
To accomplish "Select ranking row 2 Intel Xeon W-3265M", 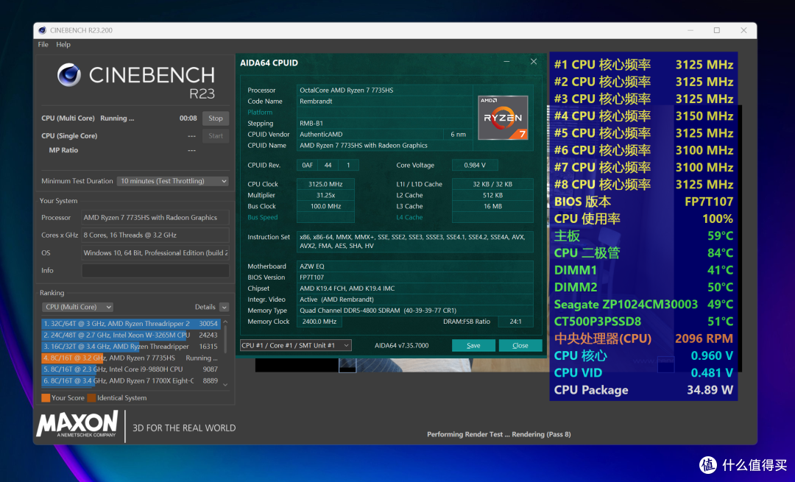I will tap(131, 335).
